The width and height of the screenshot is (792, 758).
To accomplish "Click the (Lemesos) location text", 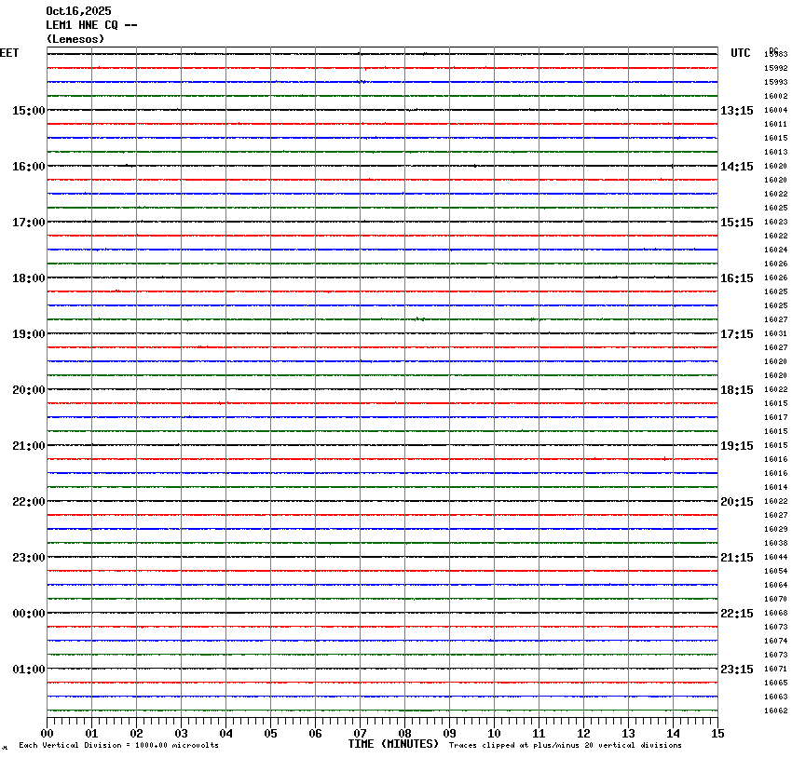I will tap(75, 39).
